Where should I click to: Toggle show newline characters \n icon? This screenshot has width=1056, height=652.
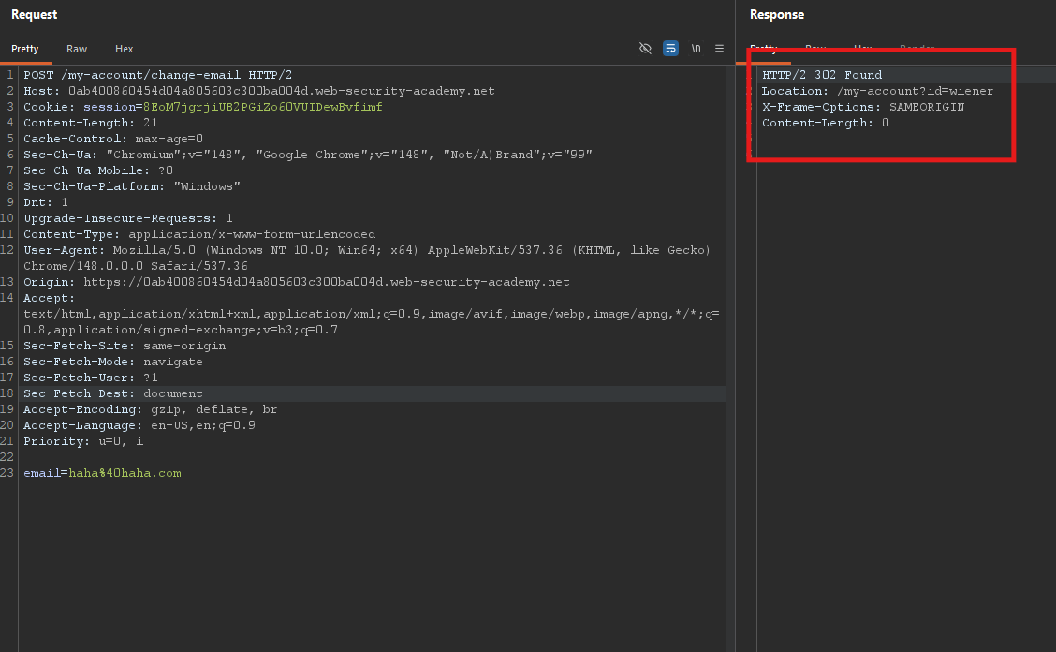pos(696,49)
